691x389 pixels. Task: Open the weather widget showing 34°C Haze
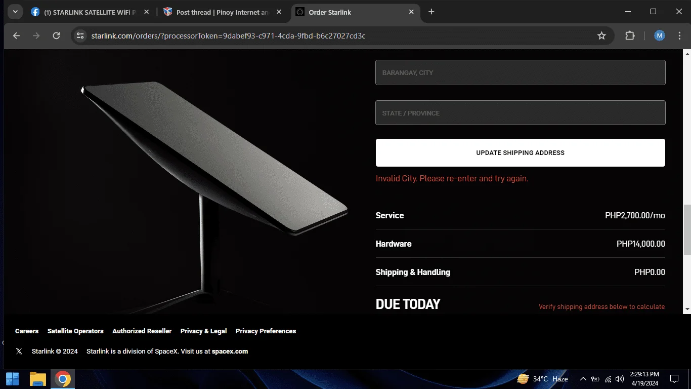(542, 379)
